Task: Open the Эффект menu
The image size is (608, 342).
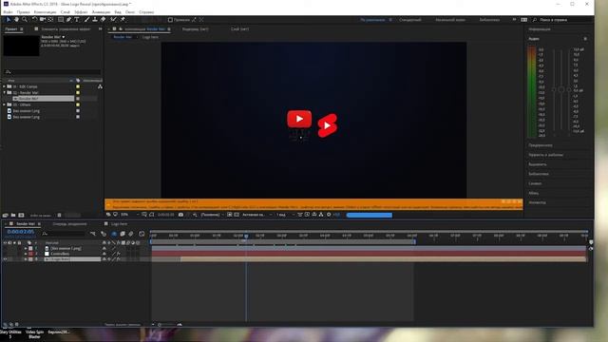Action: click(x=81, y=12)
